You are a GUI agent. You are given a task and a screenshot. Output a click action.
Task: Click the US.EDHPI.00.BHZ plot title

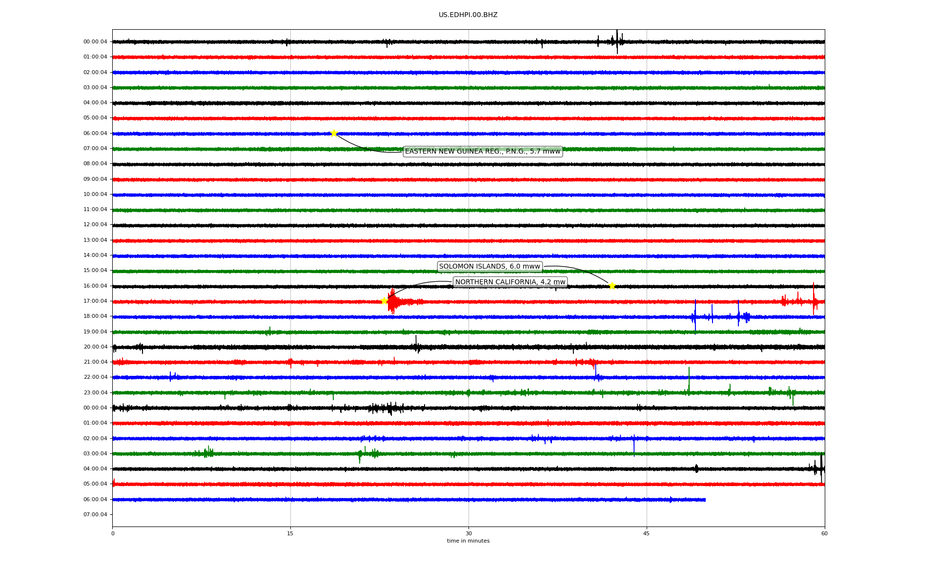468,15
